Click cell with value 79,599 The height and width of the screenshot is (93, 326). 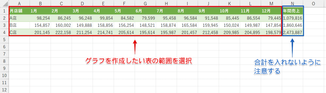click(x=145, y=18)
